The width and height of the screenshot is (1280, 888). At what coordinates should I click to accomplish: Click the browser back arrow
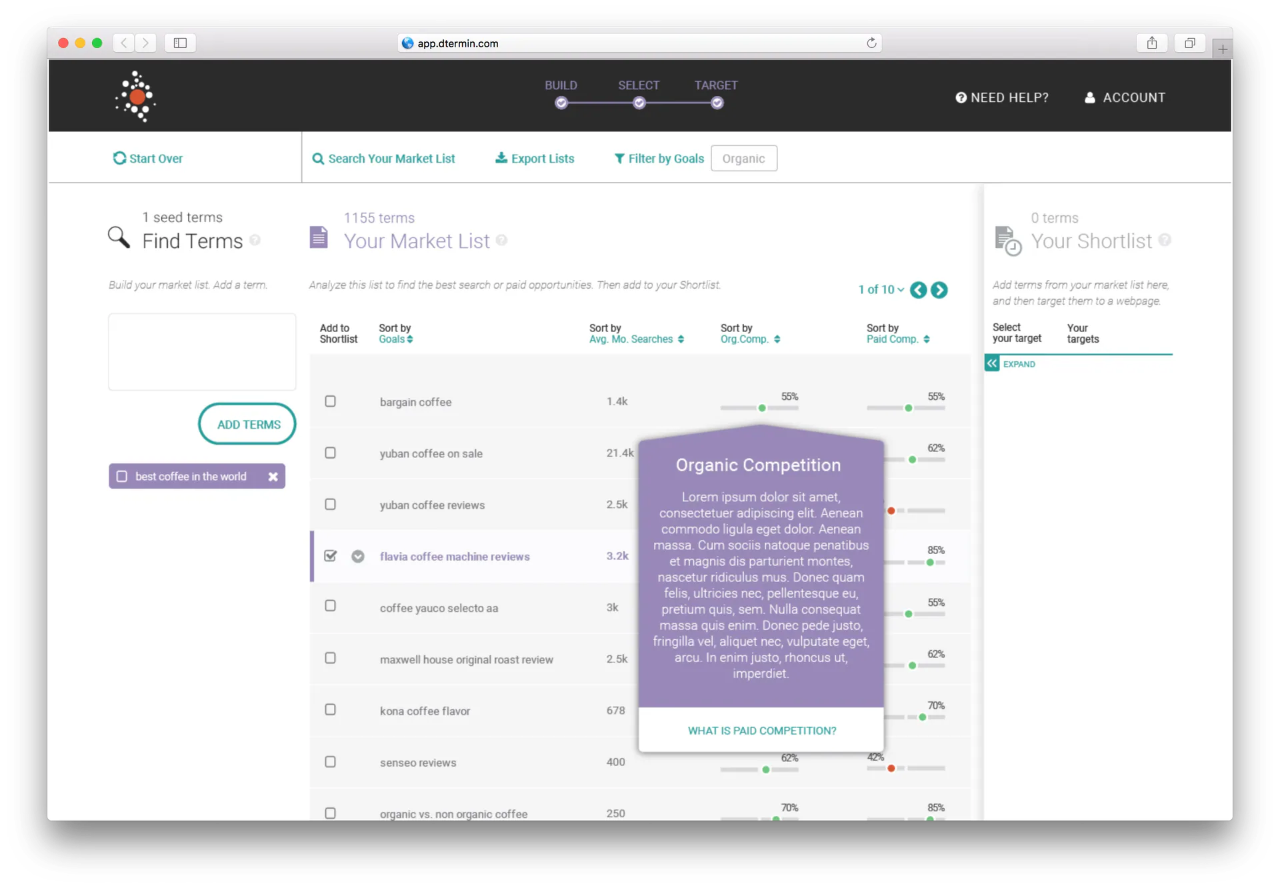coord(124,43)
